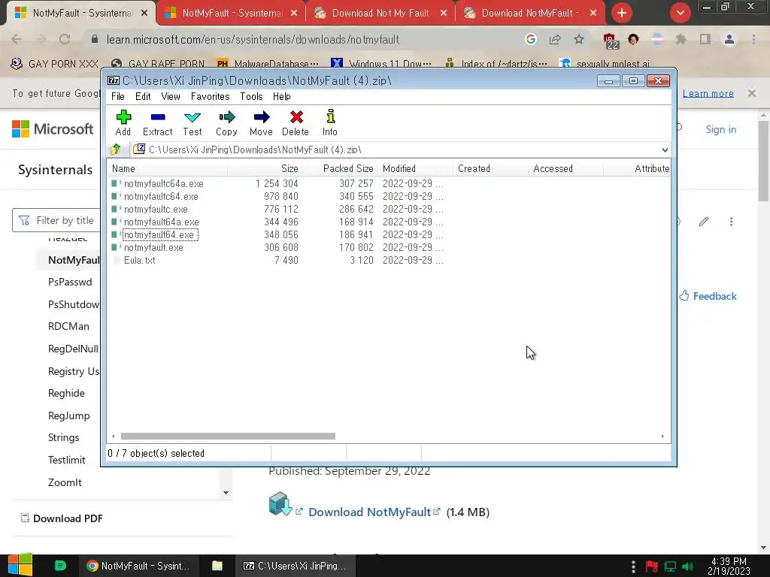Viewport: 770px width, 577px height.
Task: Close the first NotMyFault browser tab
Action: click(144, 14)
